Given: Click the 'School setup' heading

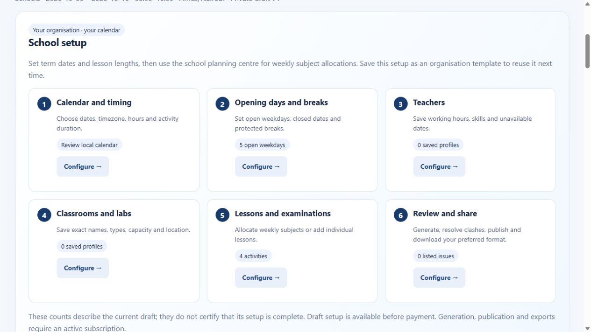Looking at the screenshot, I should tap(57, 43).
